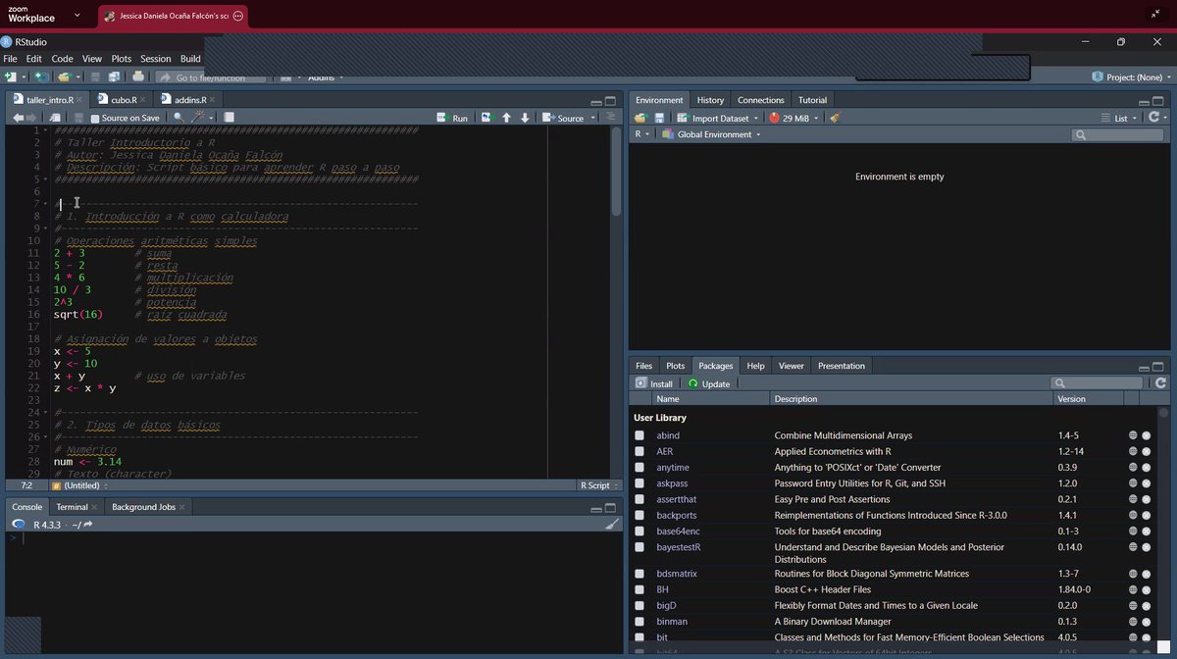The width and height of the screenshot is (1177, 659).
Task: Toggle the Source on Save checkbox
Action: [x=95, y=118]
